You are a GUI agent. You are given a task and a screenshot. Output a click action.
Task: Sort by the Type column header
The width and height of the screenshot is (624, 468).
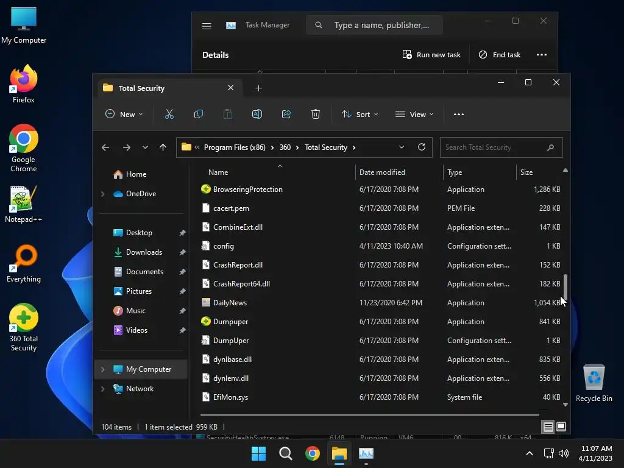(480, 172)
